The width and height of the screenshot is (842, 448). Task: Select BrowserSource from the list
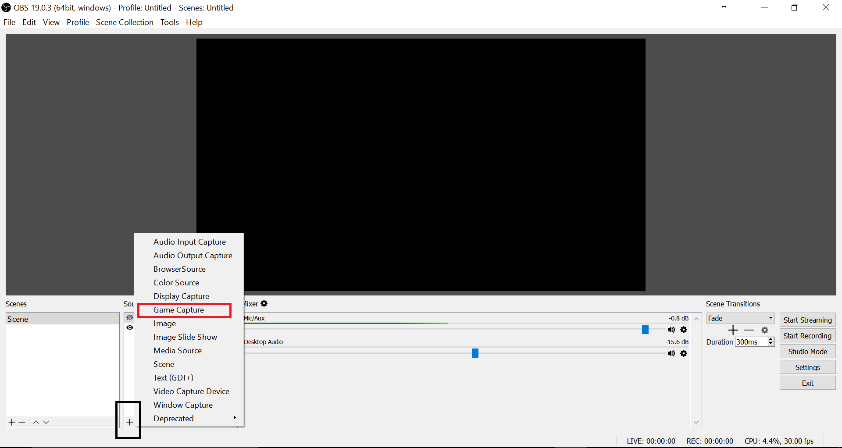[x=189, y=269]
